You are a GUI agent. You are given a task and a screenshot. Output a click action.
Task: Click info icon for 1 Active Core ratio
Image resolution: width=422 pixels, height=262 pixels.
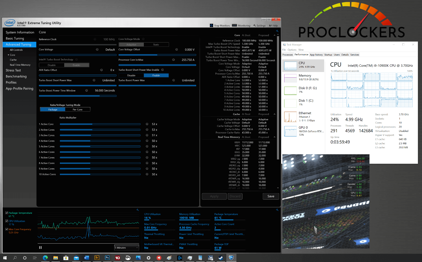(147, 124)
